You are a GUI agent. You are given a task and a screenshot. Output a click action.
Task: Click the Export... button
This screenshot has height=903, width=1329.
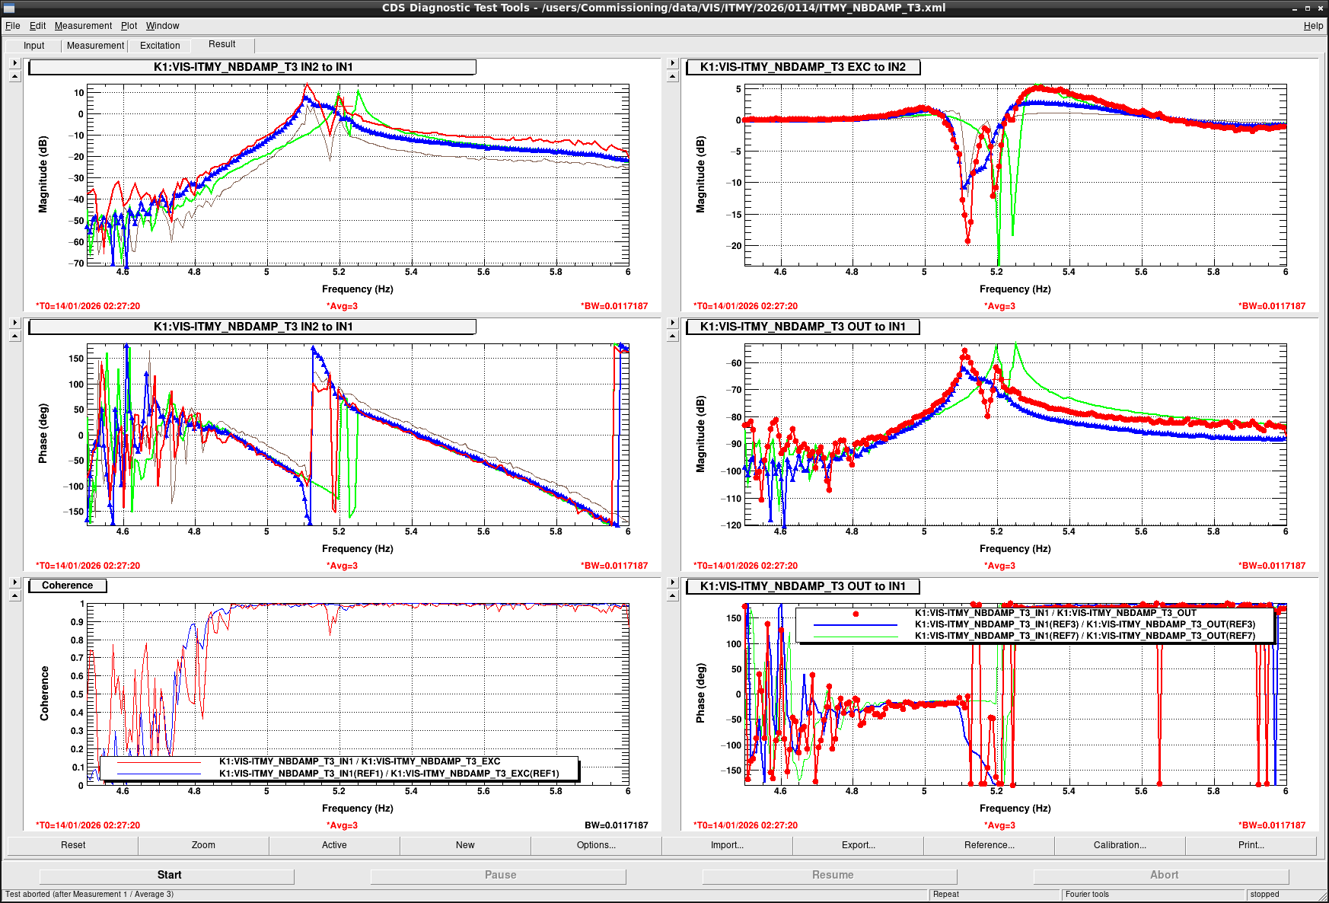click(x=858, y=845)
